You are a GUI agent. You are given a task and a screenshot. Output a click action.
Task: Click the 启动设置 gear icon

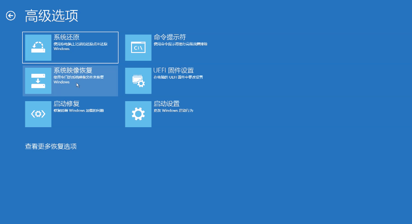[138, 114]
